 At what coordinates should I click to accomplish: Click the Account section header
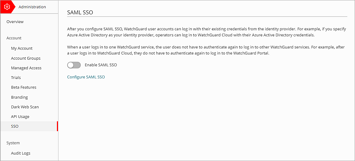coord(14,38)
